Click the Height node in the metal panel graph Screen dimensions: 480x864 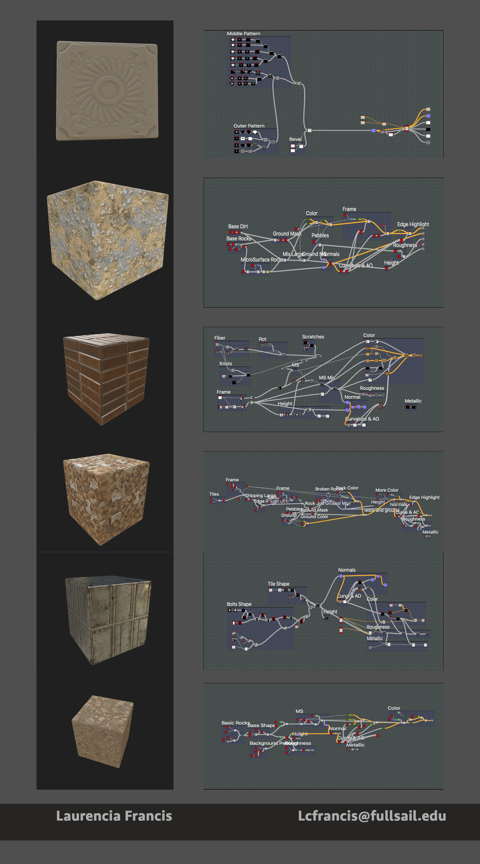(x=326, y=618)
